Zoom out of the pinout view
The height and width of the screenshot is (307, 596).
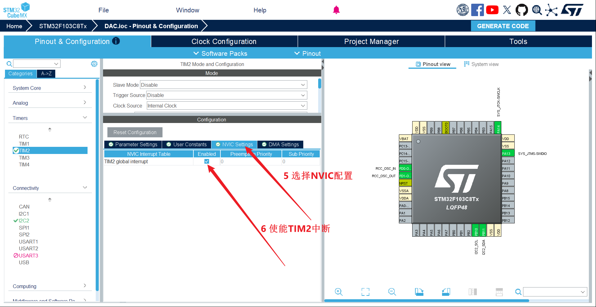point(392,292)
